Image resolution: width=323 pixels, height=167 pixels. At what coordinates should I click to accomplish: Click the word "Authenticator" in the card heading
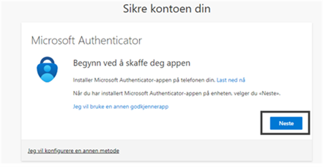pos(110,41)
